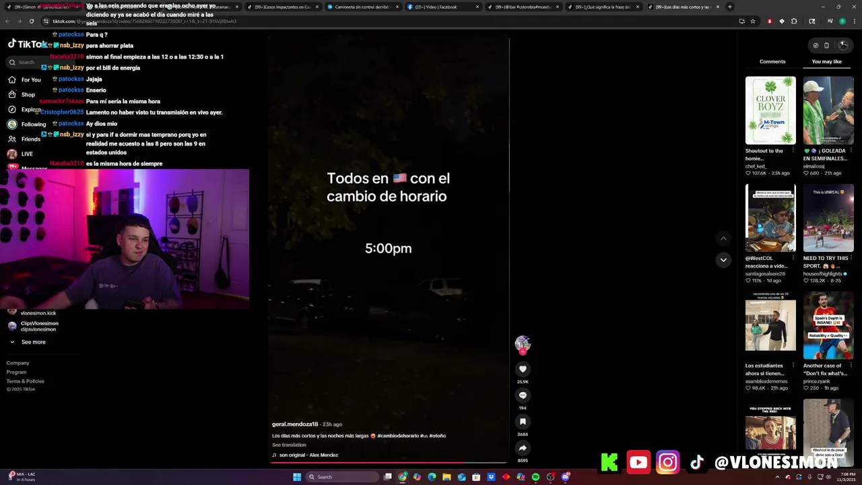Screen dimensions: 862x485
Task: Open the Following feed in the sidebar
Action: (x=27, y=124)
